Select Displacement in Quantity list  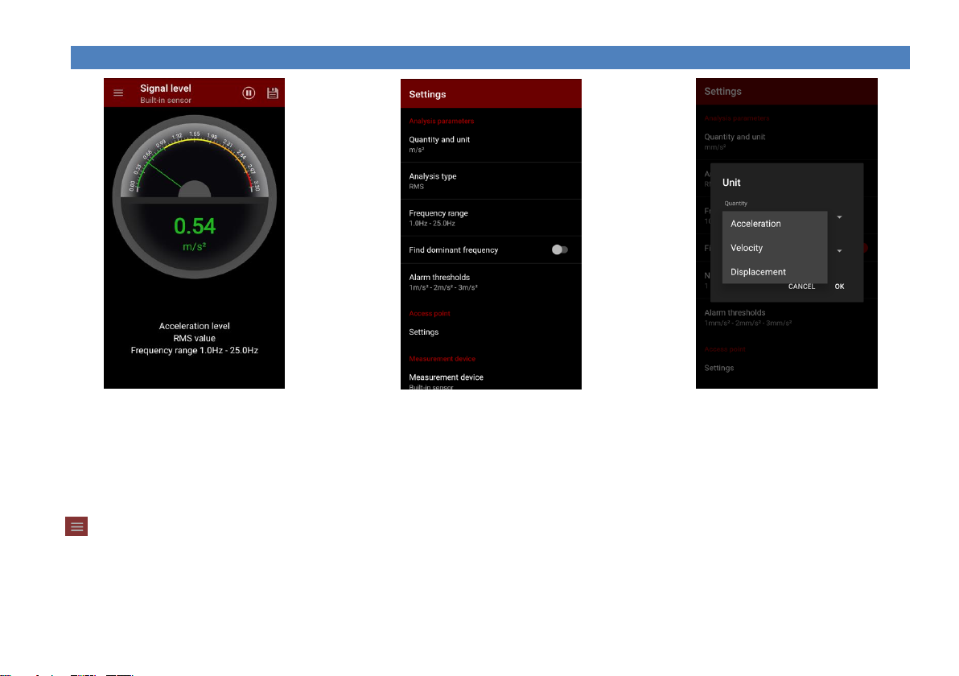774,272
